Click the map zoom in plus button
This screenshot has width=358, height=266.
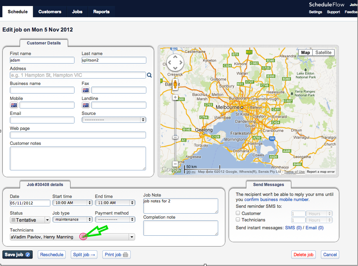[x=175, y=97]
